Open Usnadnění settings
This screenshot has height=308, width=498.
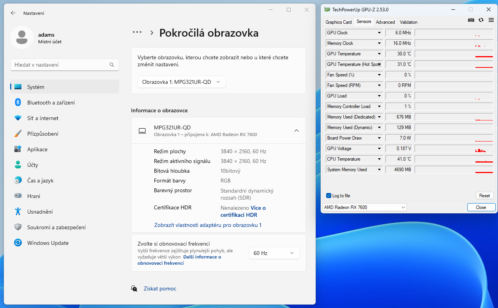pyautogui.click(x=65, y=212)
